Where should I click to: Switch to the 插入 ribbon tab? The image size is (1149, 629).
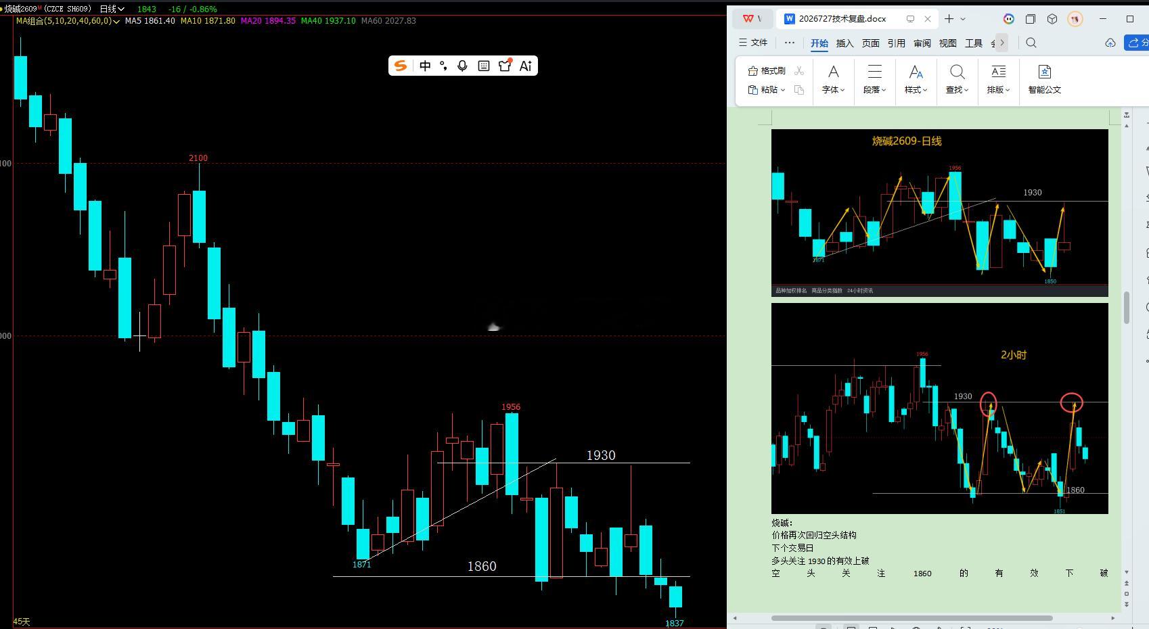click(844, 43)
